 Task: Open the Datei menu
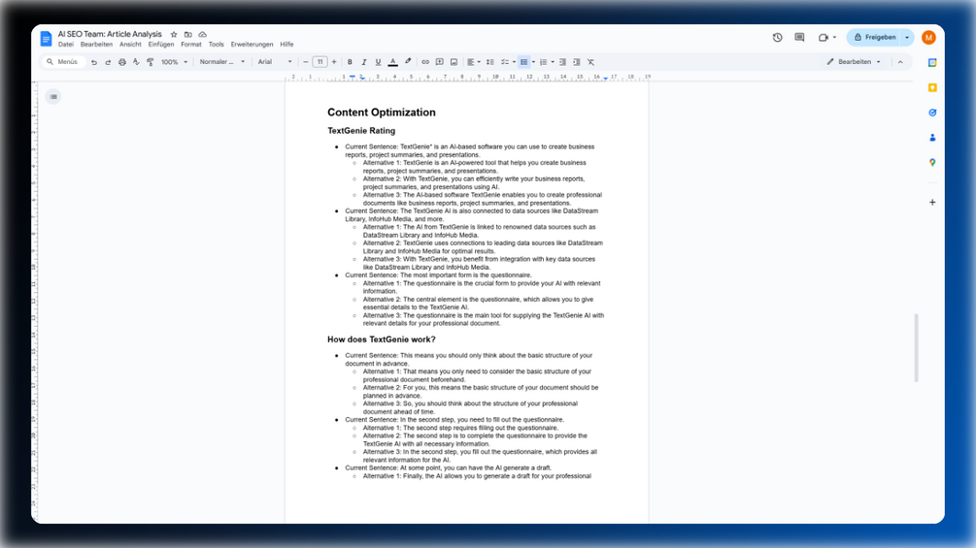(66, 45)
